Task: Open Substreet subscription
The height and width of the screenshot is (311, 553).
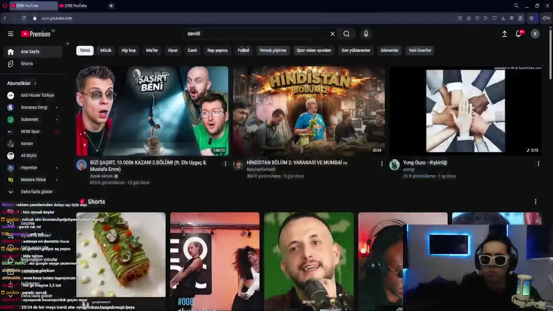Action: (x=34, y=120)
